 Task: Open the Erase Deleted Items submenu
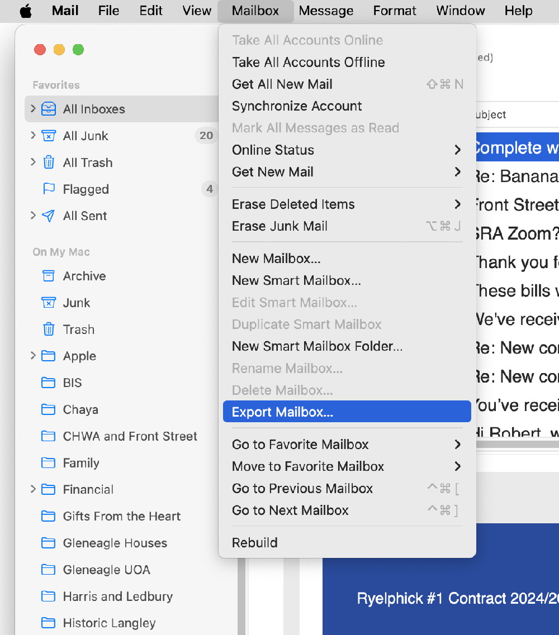pyautogui.click(x=347, y=204)
